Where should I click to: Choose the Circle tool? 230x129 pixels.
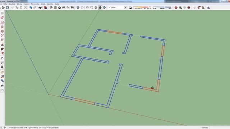coord(2,31)
